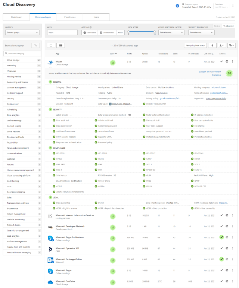239x288 pixels.
Task: Open the Microsoft Azure hosting company link
Action: tap(218, 87)
